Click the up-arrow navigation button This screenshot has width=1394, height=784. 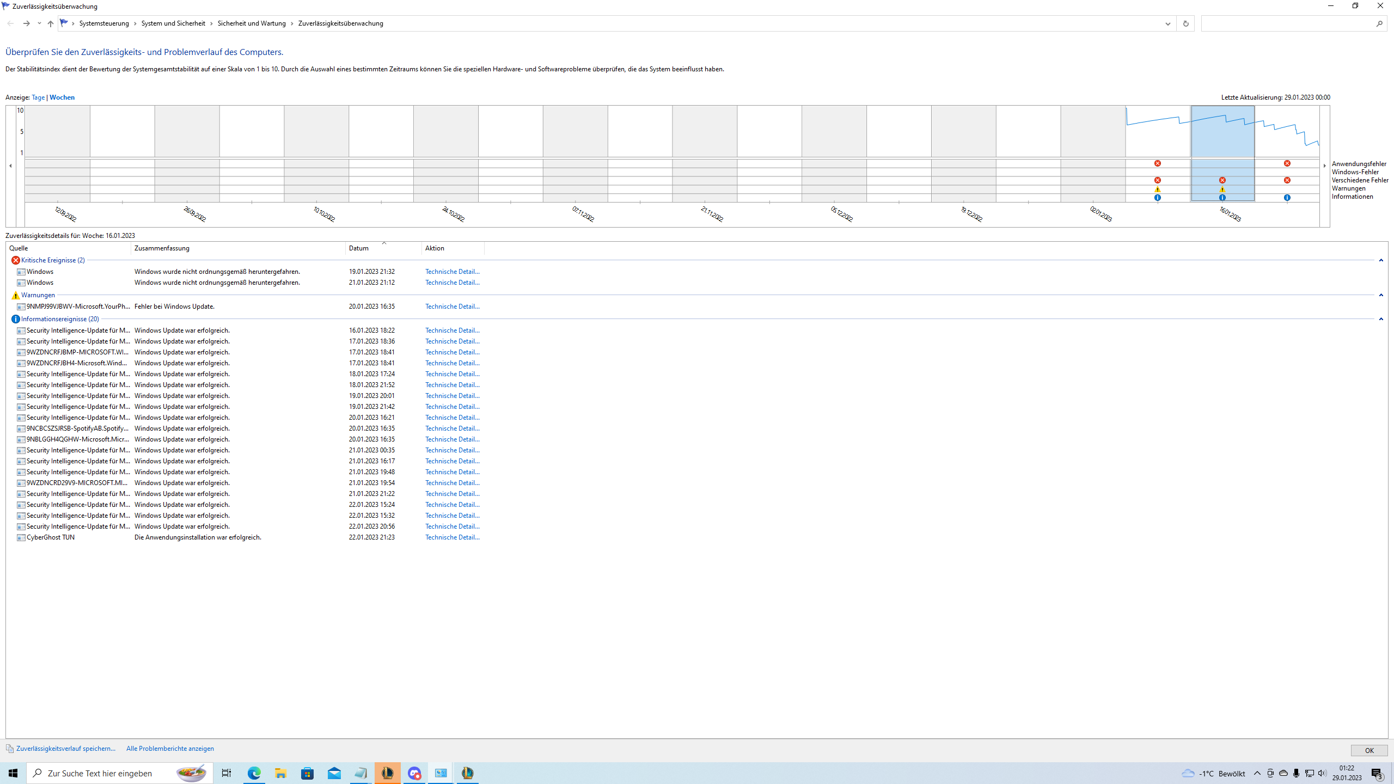point(51,23)
